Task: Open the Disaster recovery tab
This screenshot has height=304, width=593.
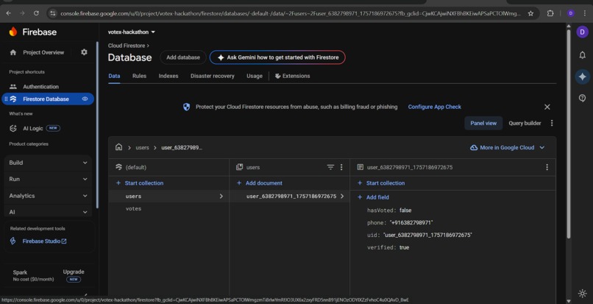Action: 212,76
